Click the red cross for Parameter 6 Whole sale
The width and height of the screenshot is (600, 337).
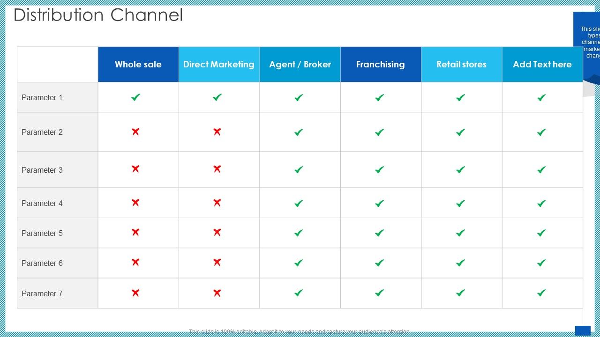(135, 262)
